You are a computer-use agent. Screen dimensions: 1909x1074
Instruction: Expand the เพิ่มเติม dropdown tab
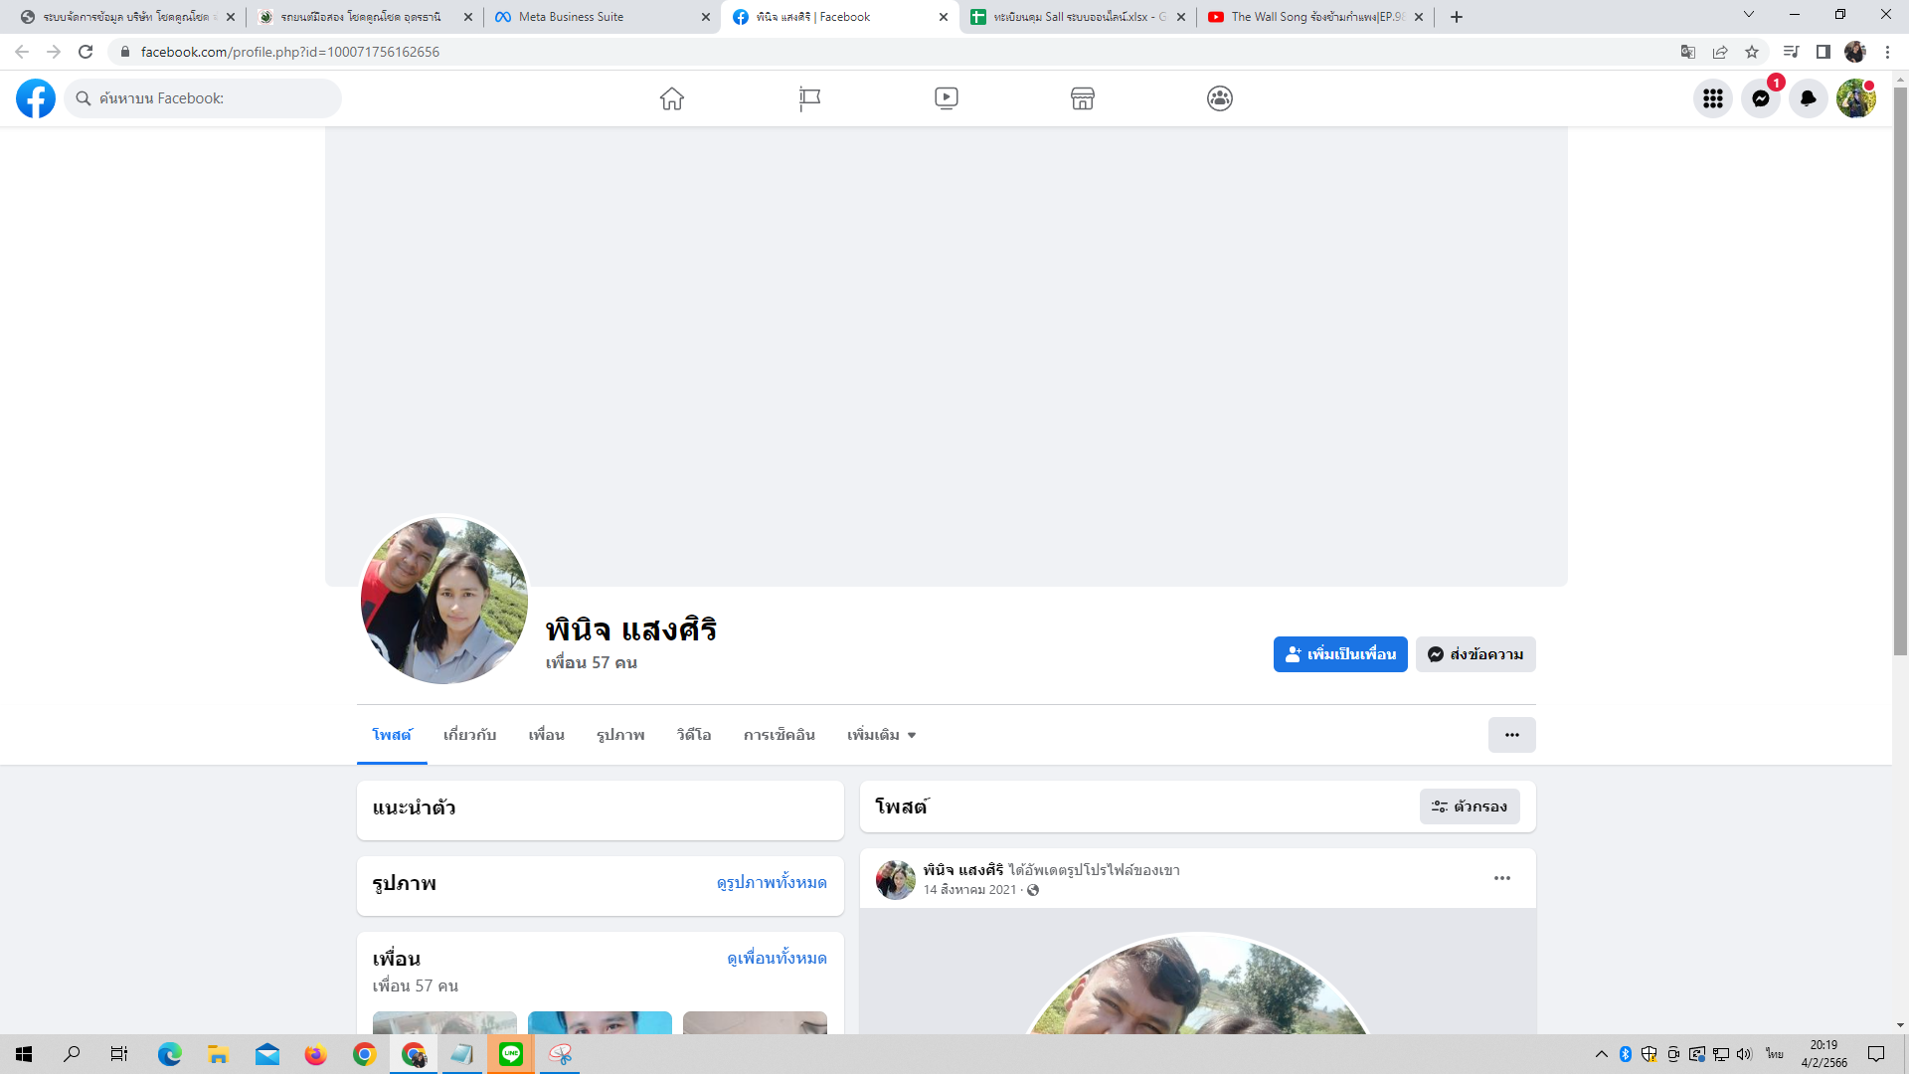point(881,735)
